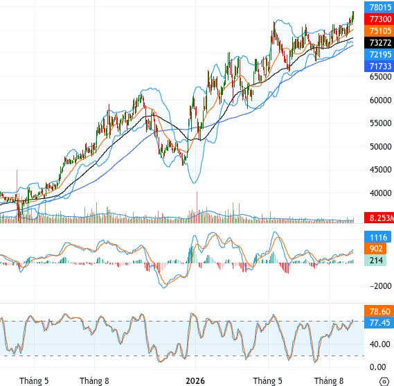This screenshot has width=394, height=386.
Task: Select the 214 histogram value label
Action: click(375, 261)
